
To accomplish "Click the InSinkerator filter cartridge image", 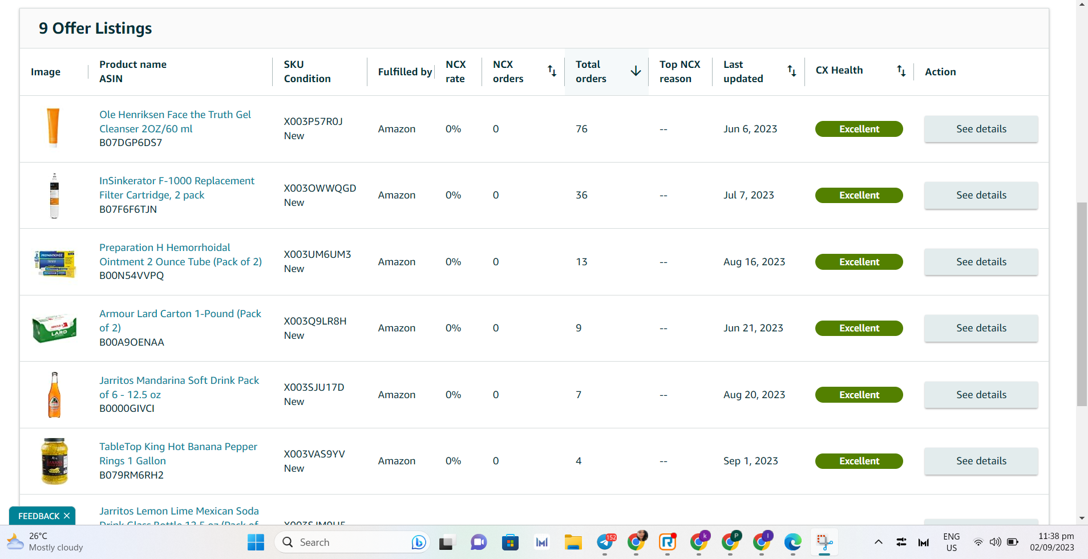I will [x=54, y=196].
